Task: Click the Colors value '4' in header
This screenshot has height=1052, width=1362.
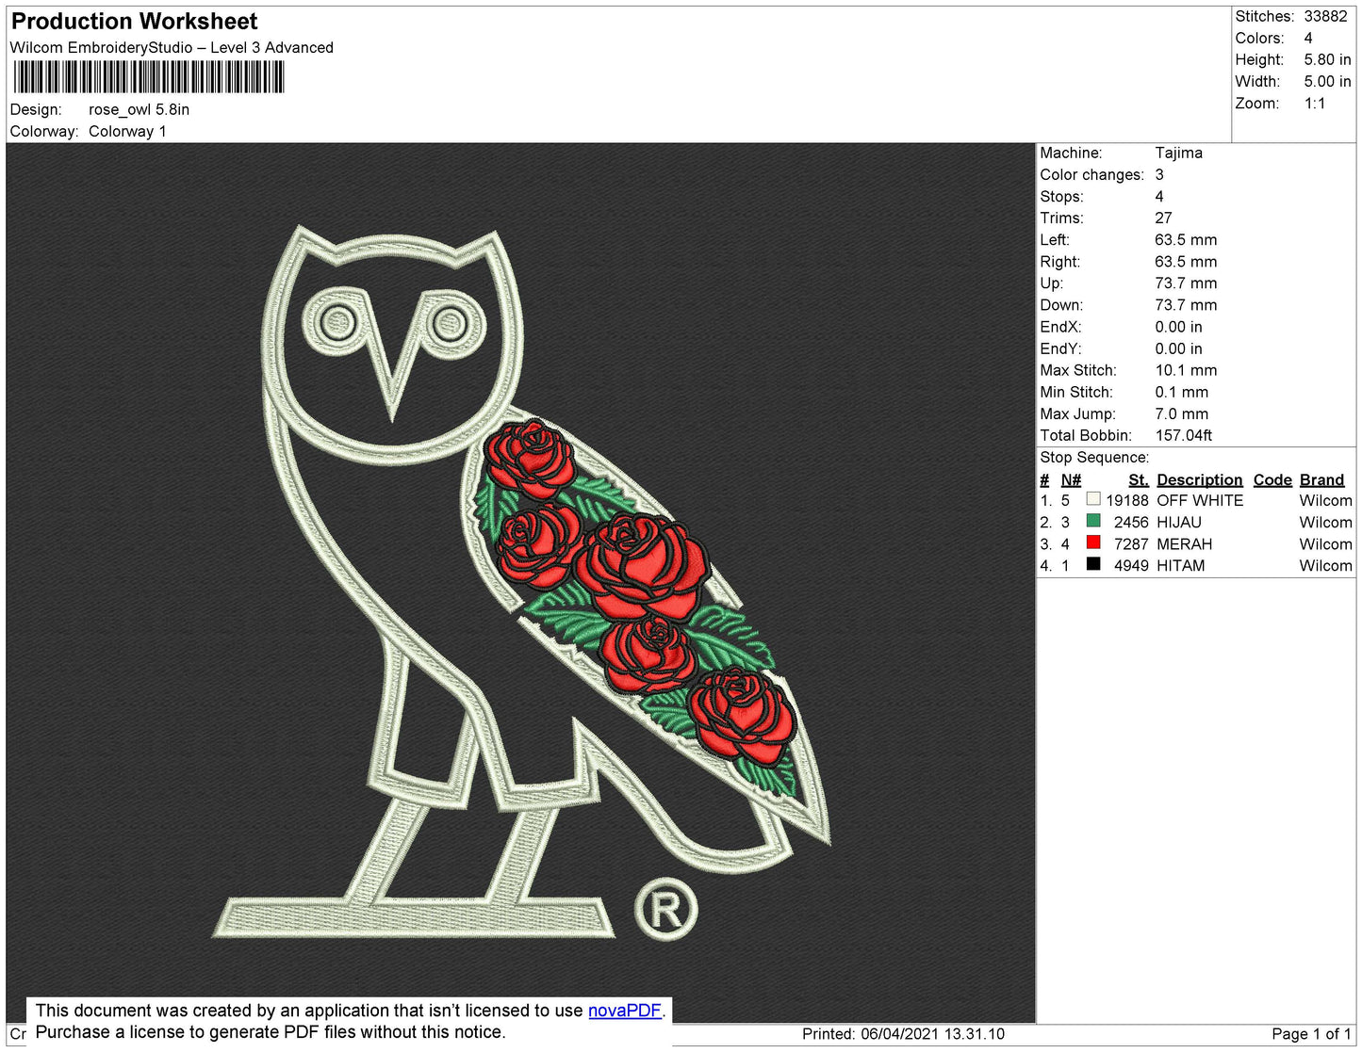Action: [1308, 39]
